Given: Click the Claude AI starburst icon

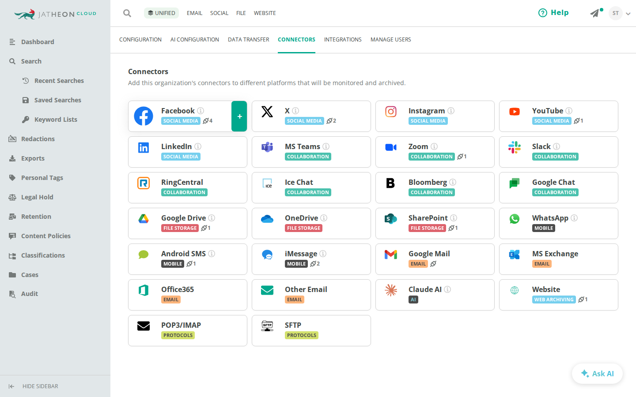Looking at the screenshot, I should point(391,290).
